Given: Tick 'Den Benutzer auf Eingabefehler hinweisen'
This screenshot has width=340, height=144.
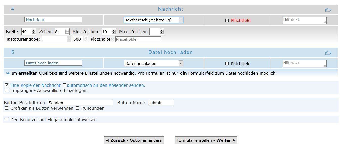Looking at the screenshot, I should [7, 120].
